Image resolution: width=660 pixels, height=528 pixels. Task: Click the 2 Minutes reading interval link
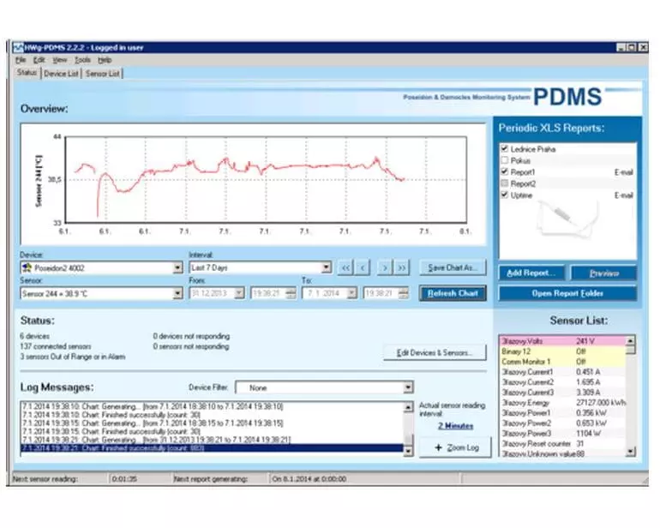[455, 425]
